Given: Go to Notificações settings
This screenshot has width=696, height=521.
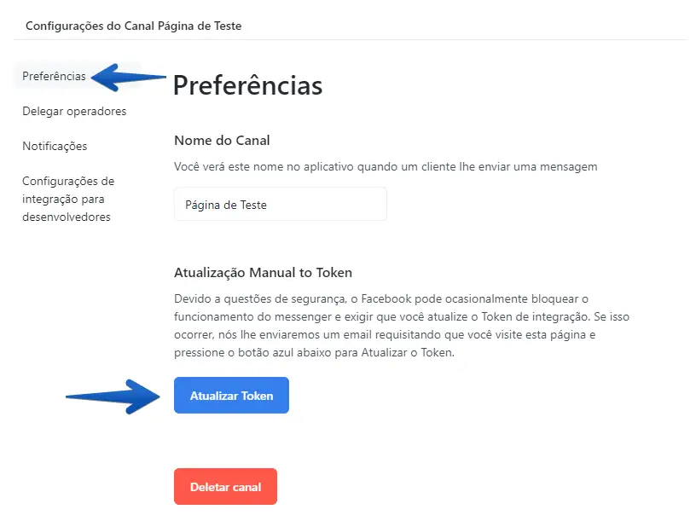Looking at the screenshot, I should point(55,146).
